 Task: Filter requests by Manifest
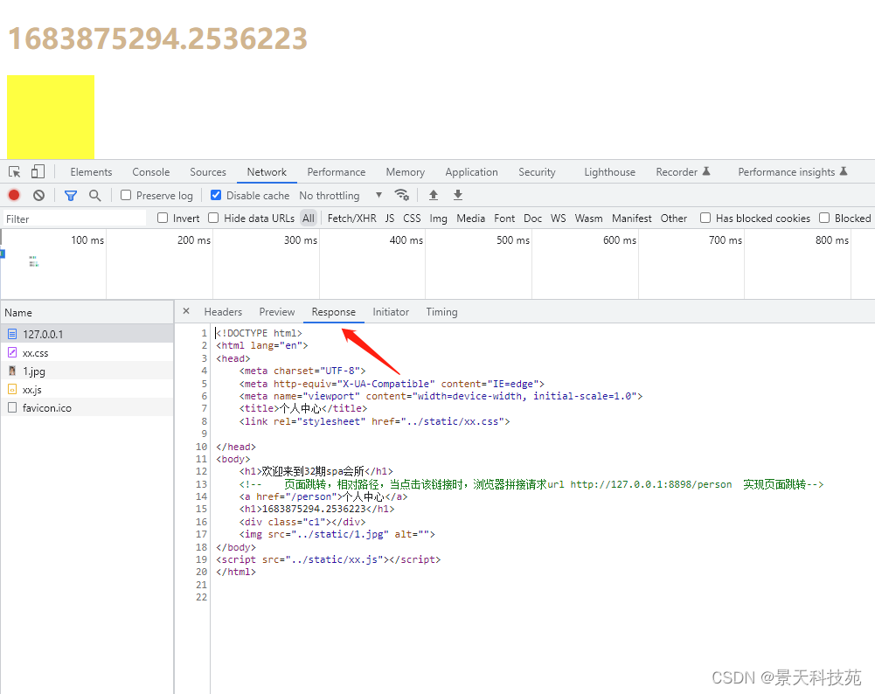(632, 219)
